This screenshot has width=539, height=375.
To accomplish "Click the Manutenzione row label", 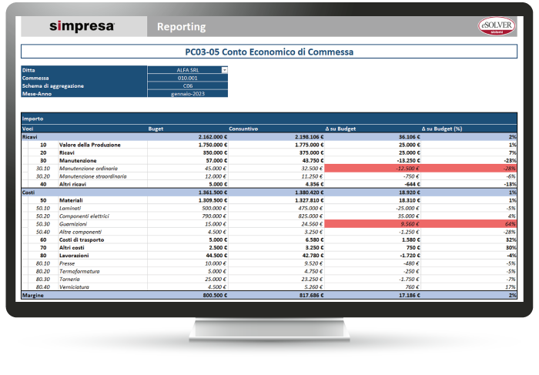I will coord(78,160).
